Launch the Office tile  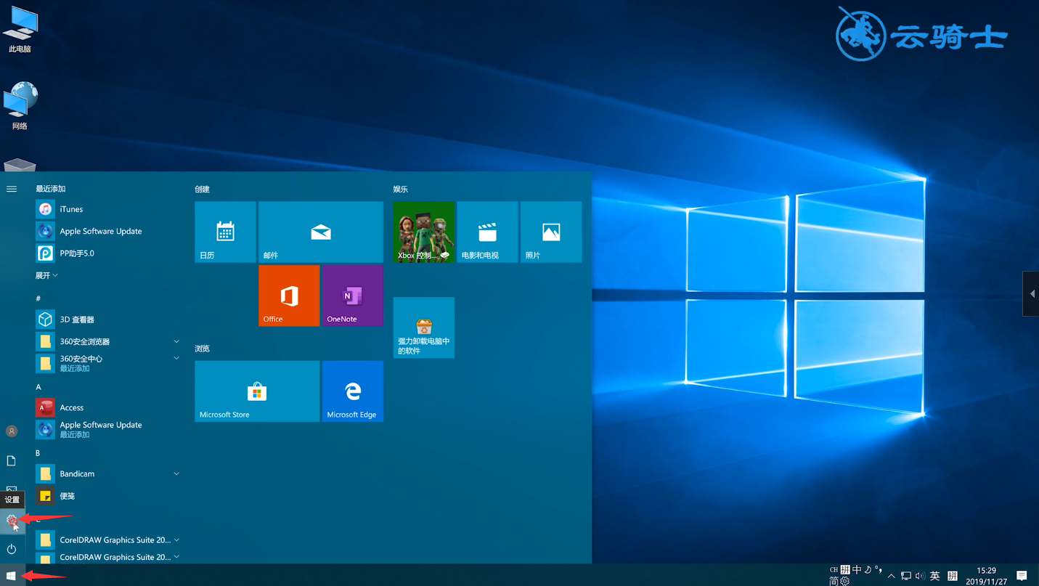click(x=289, y=296)
